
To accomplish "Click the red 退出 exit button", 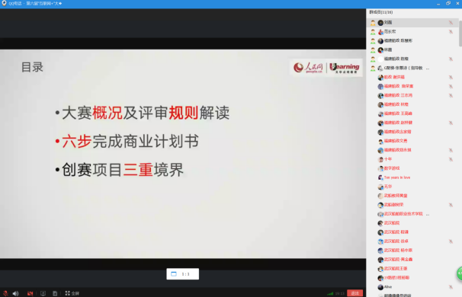I will coord(355,293).
